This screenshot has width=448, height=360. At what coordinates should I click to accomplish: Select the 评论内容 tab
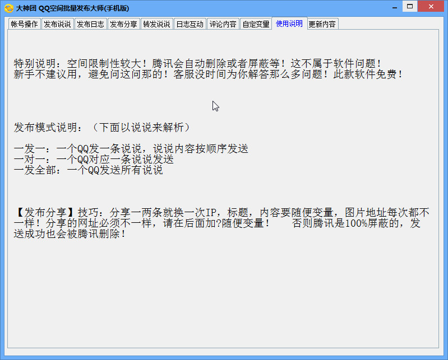pos(223,24)
